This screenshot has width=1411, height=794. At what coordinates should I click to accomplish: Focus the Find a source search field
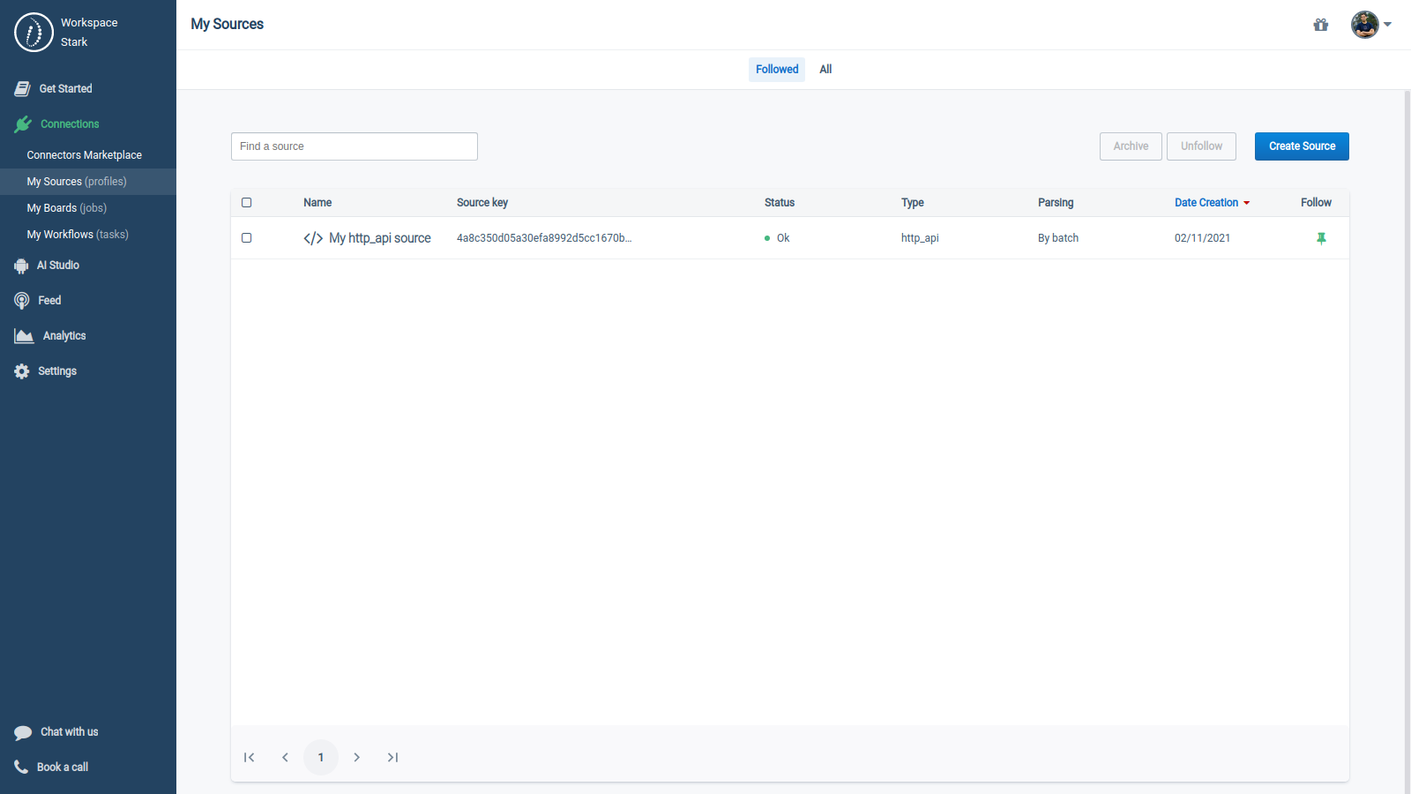(x=355, y=146)
